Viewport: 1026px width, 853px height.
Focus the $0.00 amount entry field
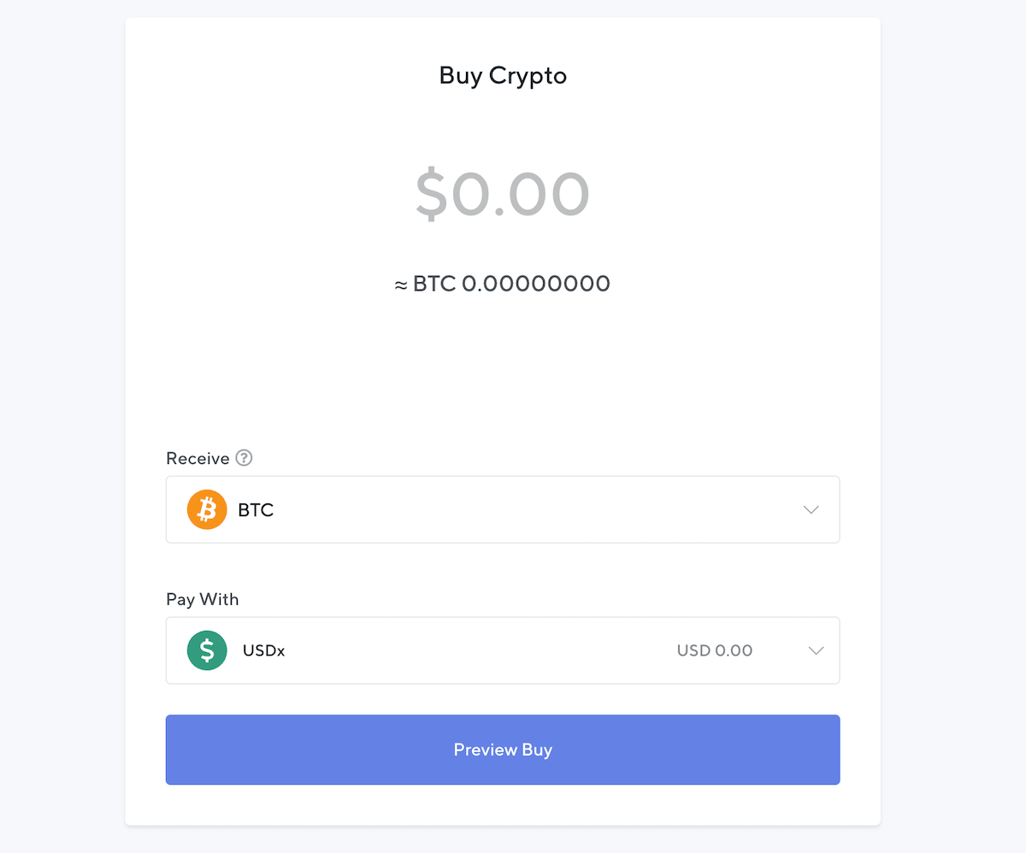[x=503, y=193]
